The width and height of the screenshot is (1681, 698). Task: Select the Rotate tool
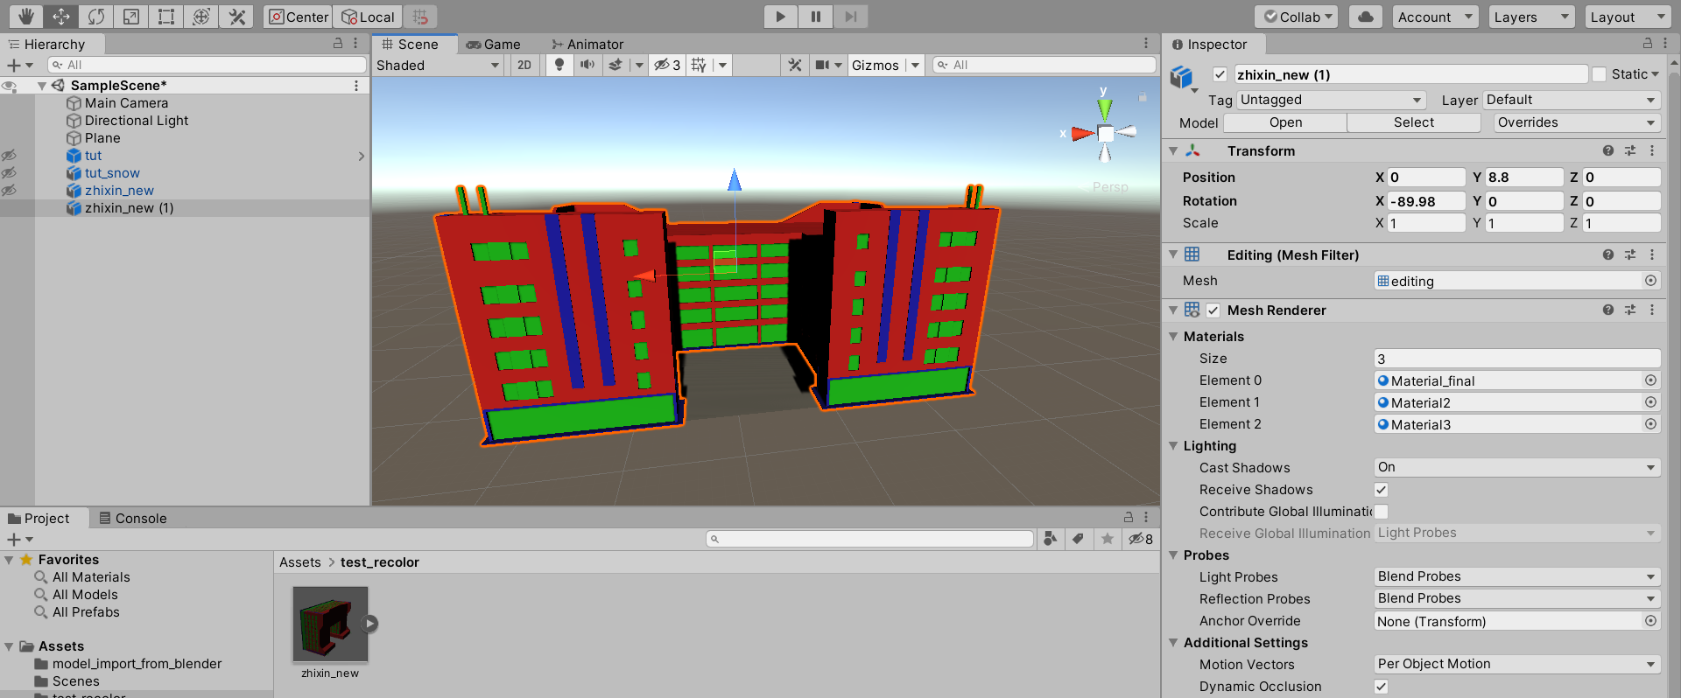[x=96, y=17]
